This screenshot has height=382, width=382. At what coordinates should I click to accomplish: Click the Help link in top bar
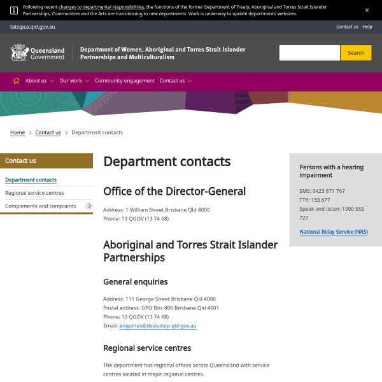coord(367,27)
